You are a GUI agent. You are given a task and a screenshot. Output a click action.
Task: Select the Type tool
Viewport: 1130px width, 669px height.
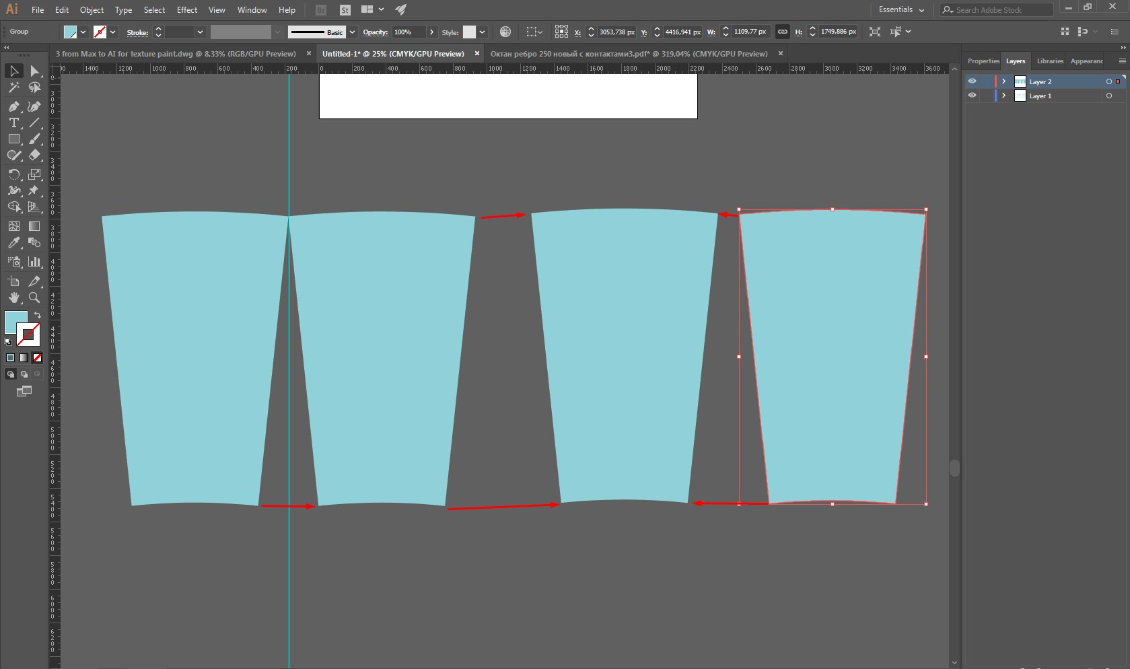(13, 122)
